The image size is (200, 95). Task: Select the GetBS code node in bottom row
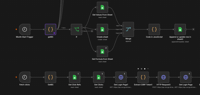click(x=51, y=77)
